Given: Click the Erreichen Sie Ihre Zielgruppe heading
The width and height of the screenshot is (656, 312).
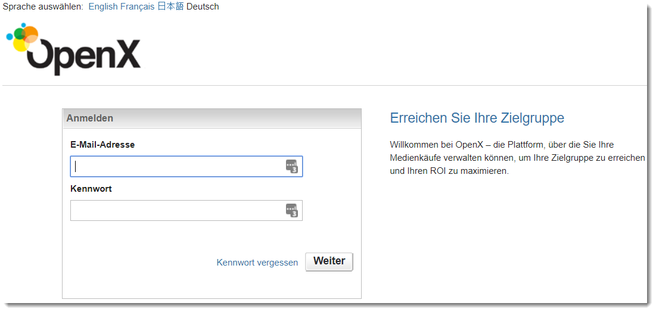Looking at the screenshot, I should [477, 118].
